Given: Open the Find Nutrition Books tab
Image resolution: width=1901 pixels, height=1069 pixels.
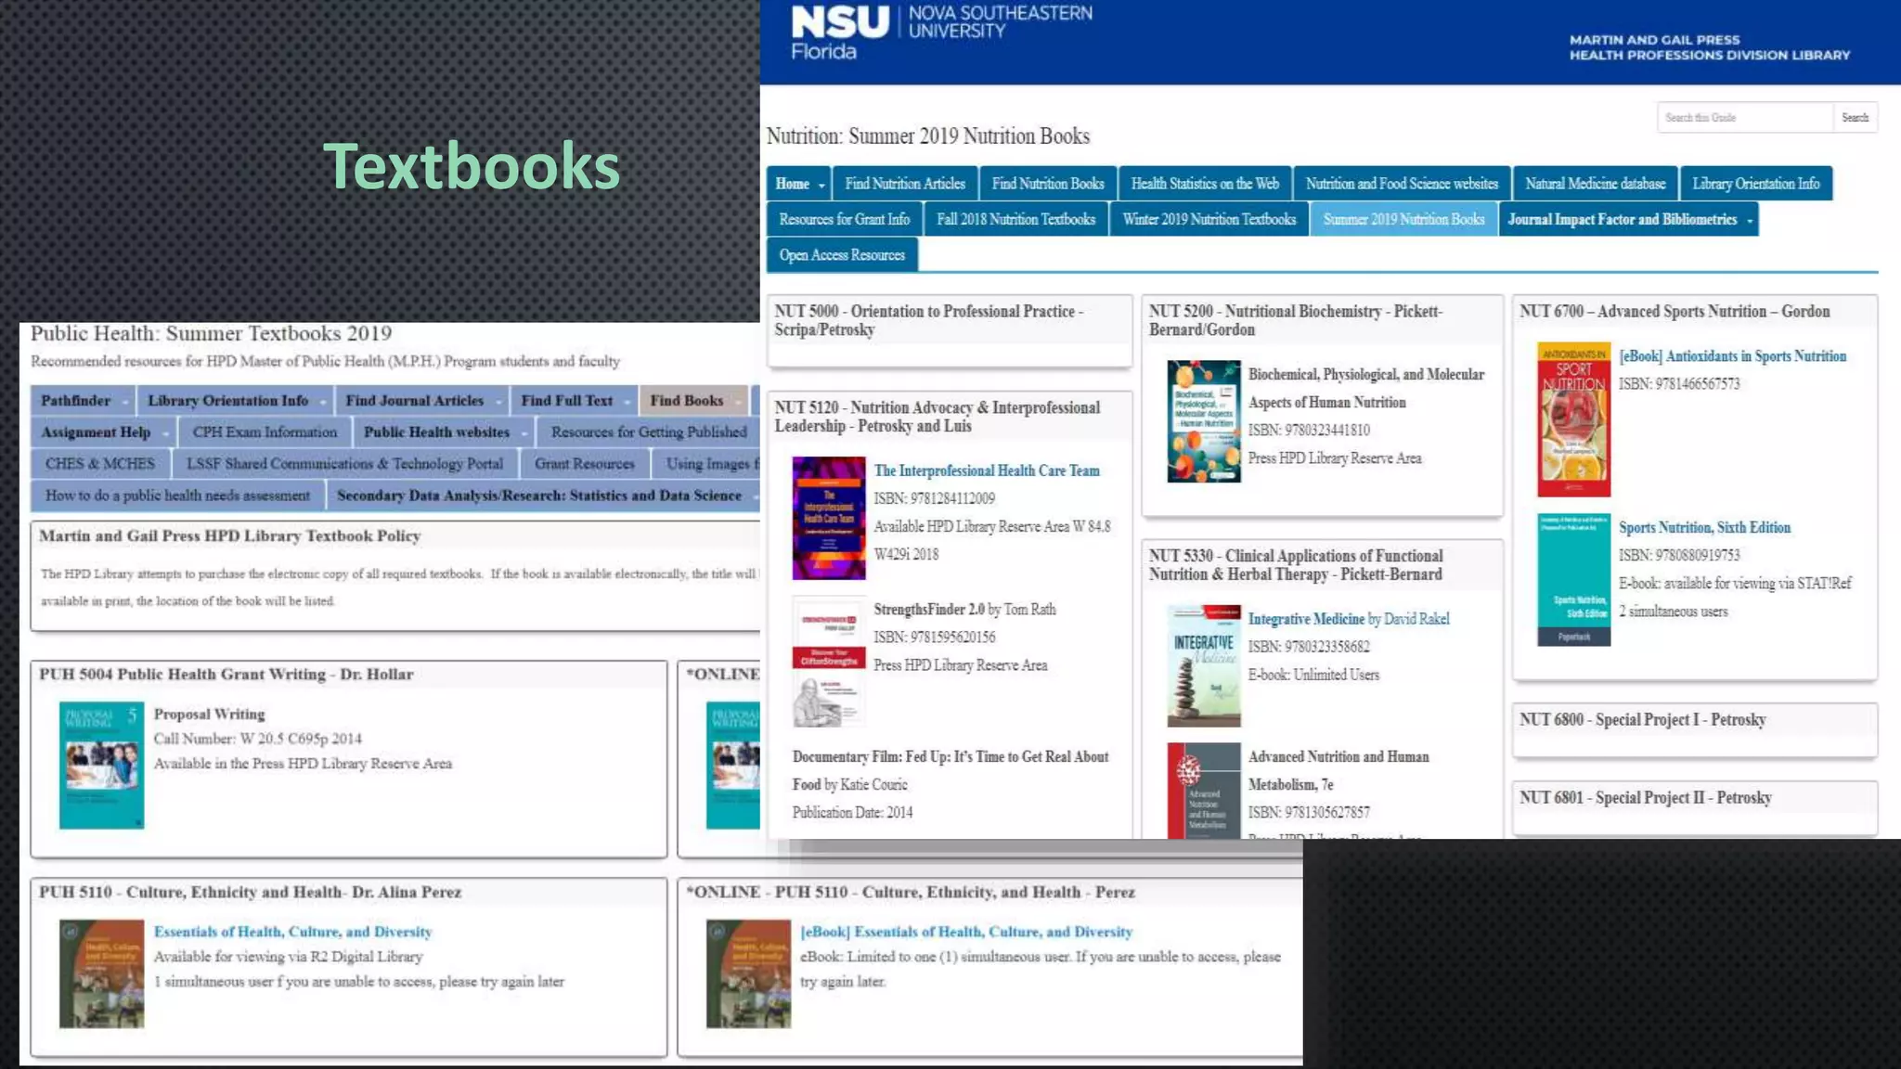Looking at the screenshot, I should pyautogui.click(x=1048, y=184).
